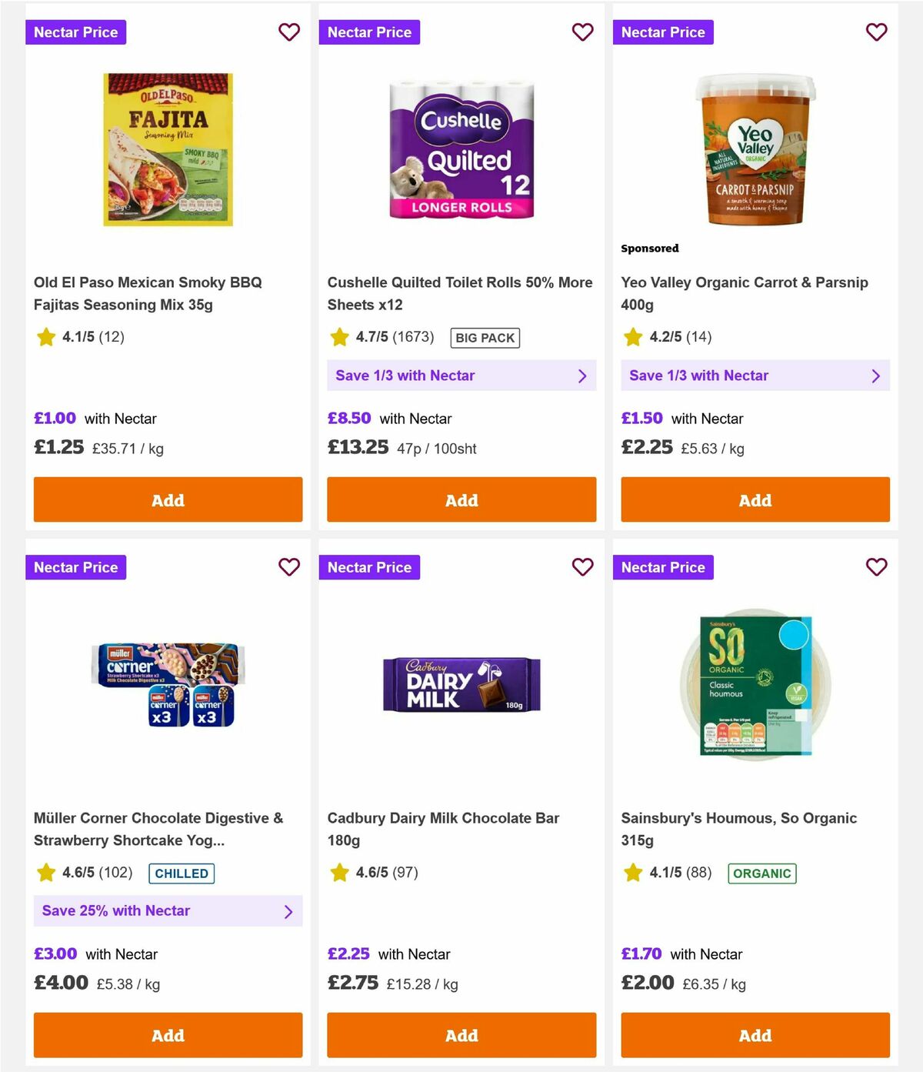The width and height of the screenshot is (923, 1072).
Task: Open Save 1/3 with Nectar for Yeo Valley
Action: tap(755, 376)
